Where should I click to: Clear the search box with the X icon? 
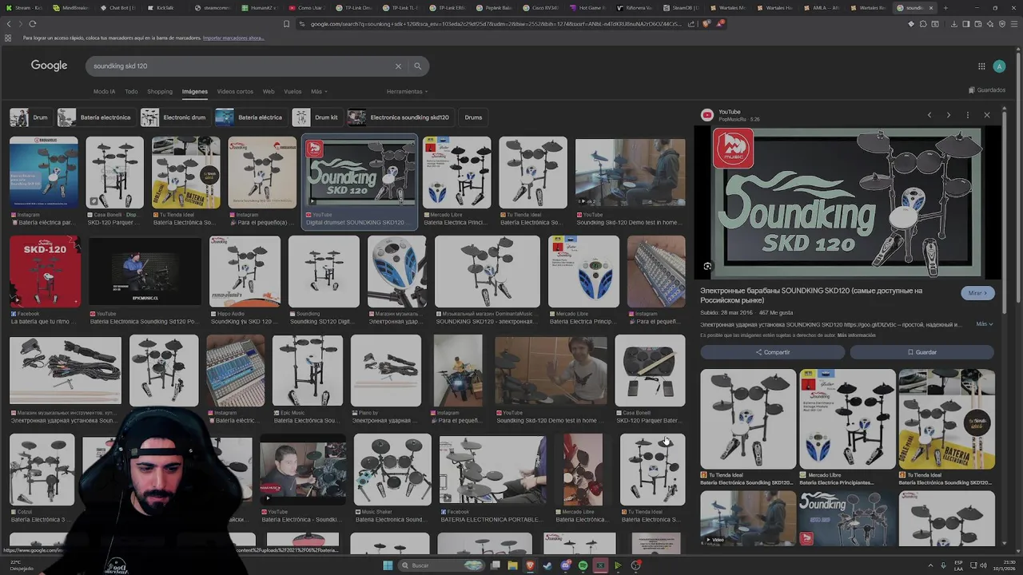pyautogui.click(x=398, y=66)
